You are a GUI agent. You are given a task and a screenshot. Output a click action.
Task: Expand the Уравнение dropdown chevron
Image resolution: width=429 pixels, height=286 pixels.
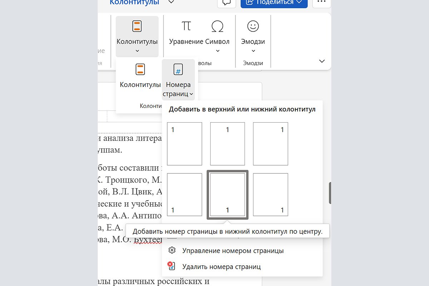[x=217, y=51]
